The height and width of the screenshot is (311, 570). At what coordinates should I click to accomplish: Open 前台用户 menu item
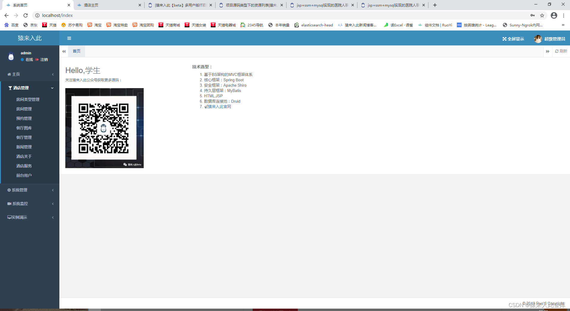(24, 175)
